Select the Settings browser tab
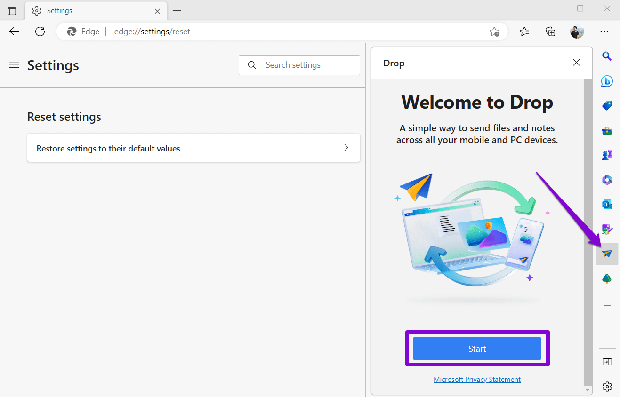Viewport: 620px width, 397px height. [x=96, y=11]
